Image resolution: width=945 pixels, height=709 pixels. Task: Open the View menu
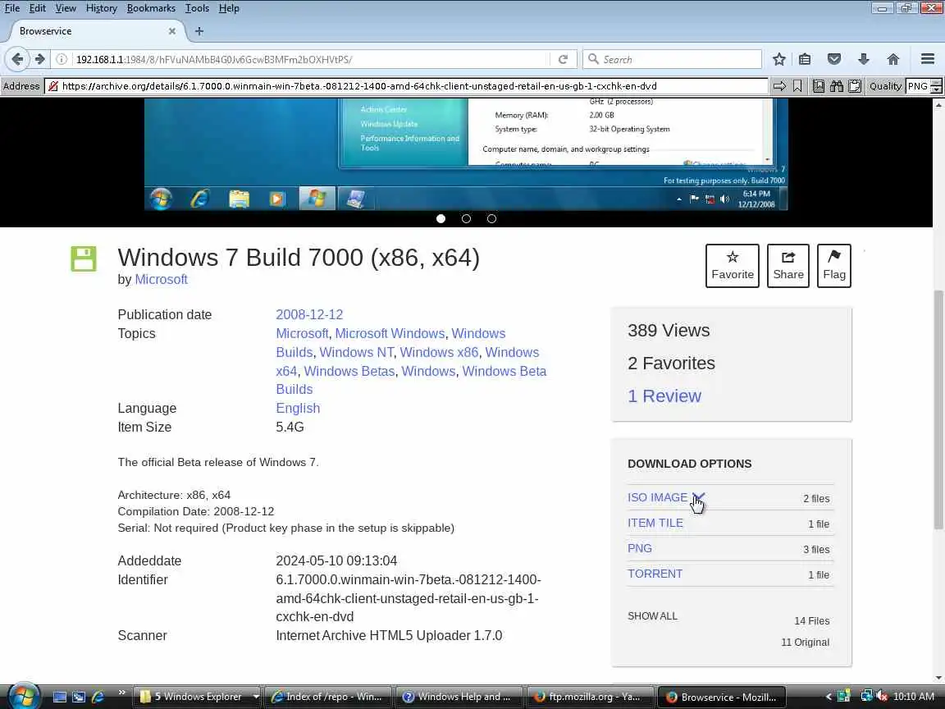pyautogui.click(x=66, y=8)
